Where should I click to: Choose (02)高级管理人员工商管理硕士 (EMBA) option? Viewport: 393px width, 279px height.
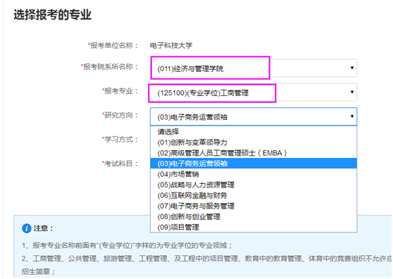pyautogui.click(x=254, y=153)
